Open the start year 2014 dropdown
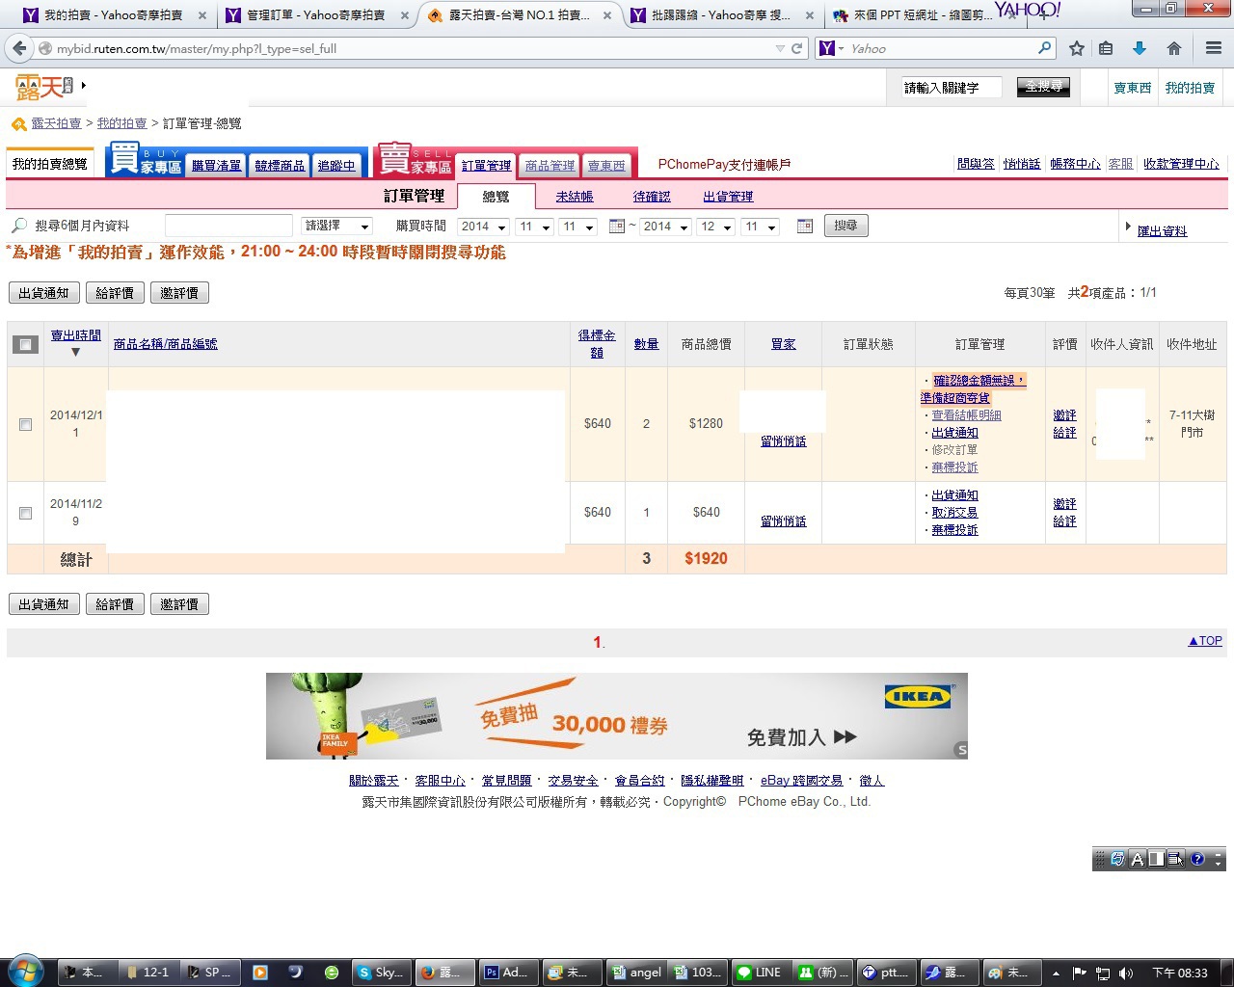Screen dimensions: 1234x987 (484, 227)
